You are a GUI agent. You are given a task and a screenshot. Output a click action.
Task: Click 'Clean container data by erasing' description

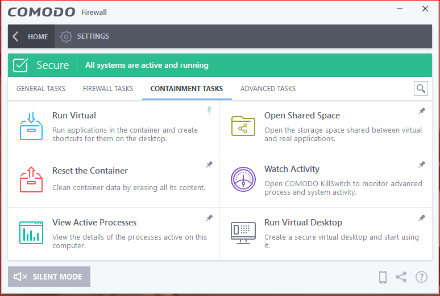[x=129, y=187]
